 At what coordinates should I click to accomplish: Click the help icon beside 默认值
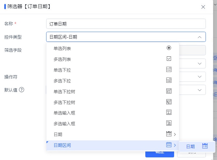[x=22, y=90]
